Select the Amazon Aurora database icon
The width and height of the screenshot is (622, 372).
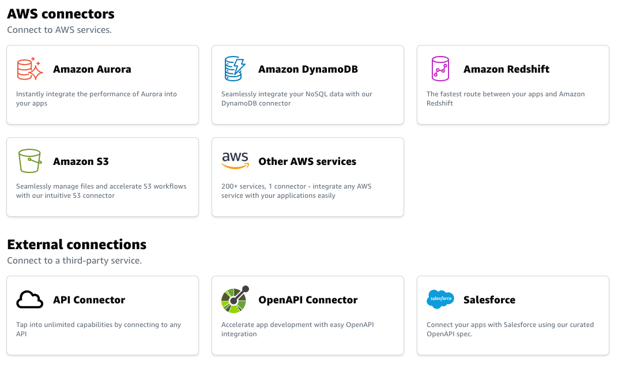tap(29, 69)
